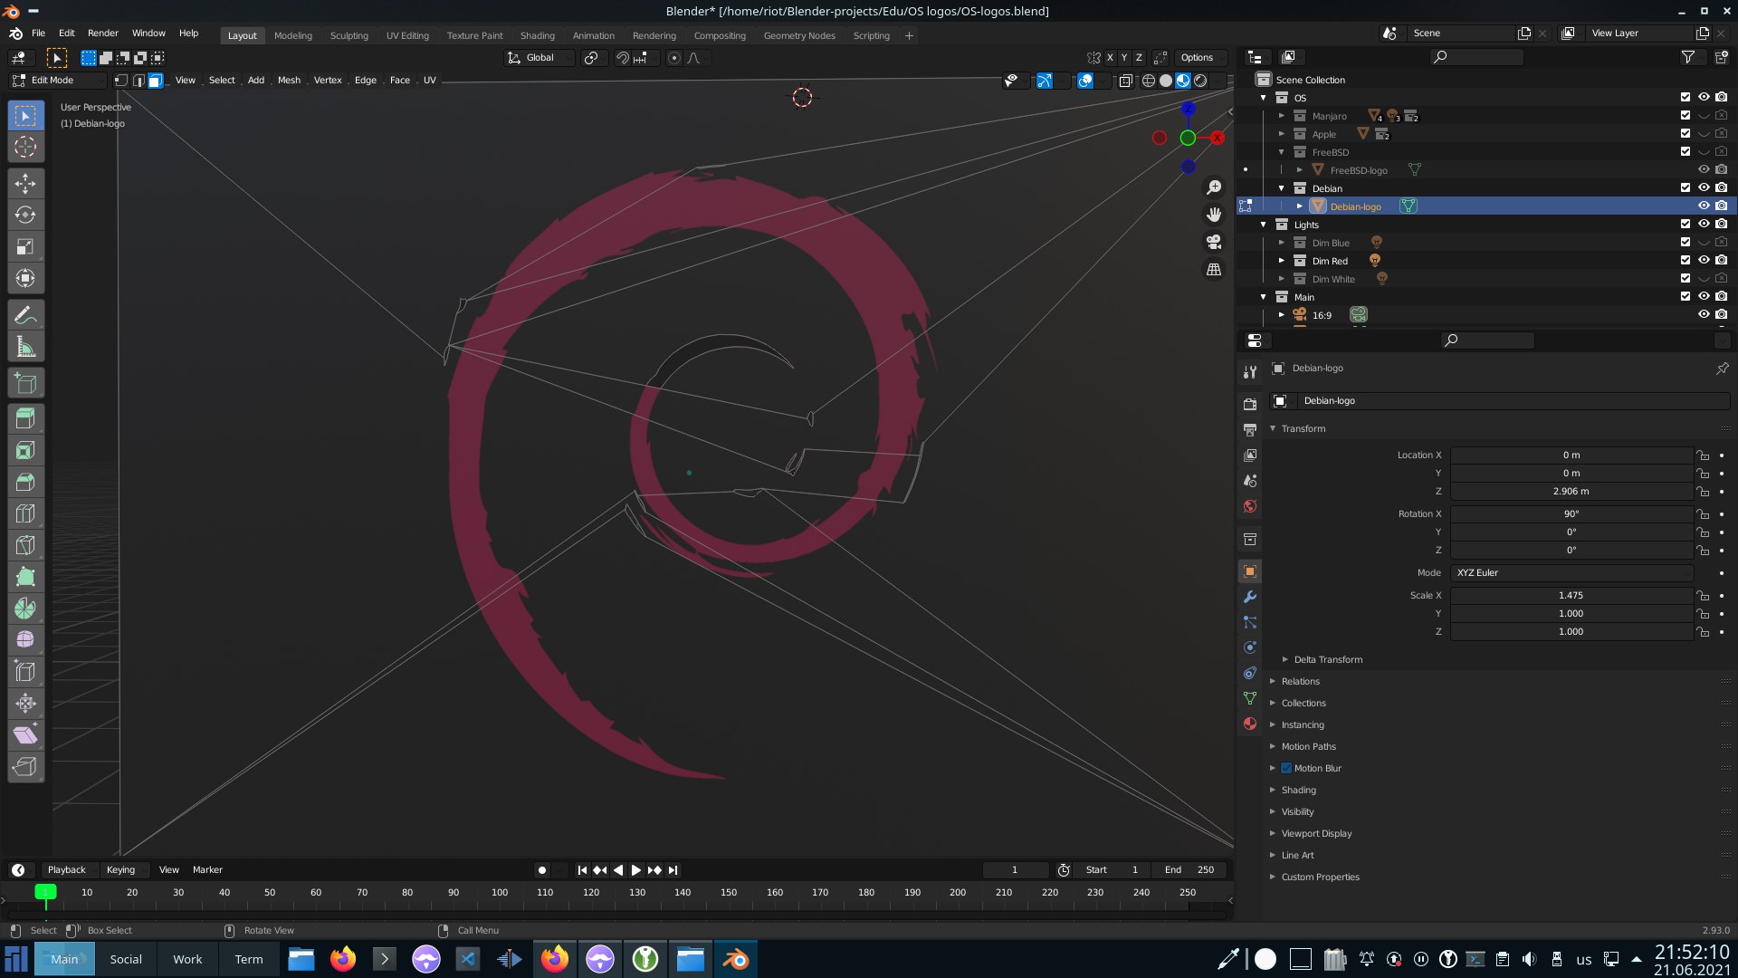Select the Shrink/Fatten tool
This screenshot has width=1738, height=978.
pyautogui.click(x=25, y=704)
